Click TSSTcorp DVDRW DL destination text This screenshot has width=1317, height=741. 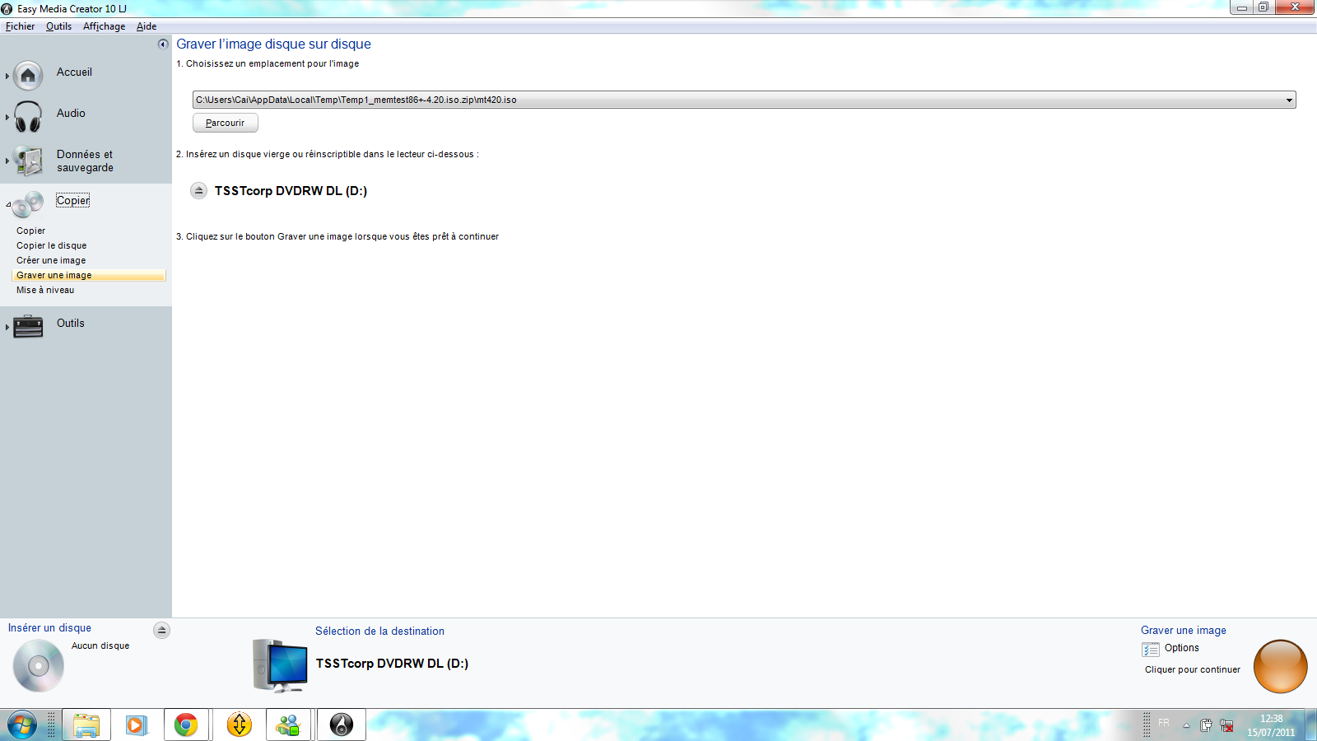(x=392, y=664)
